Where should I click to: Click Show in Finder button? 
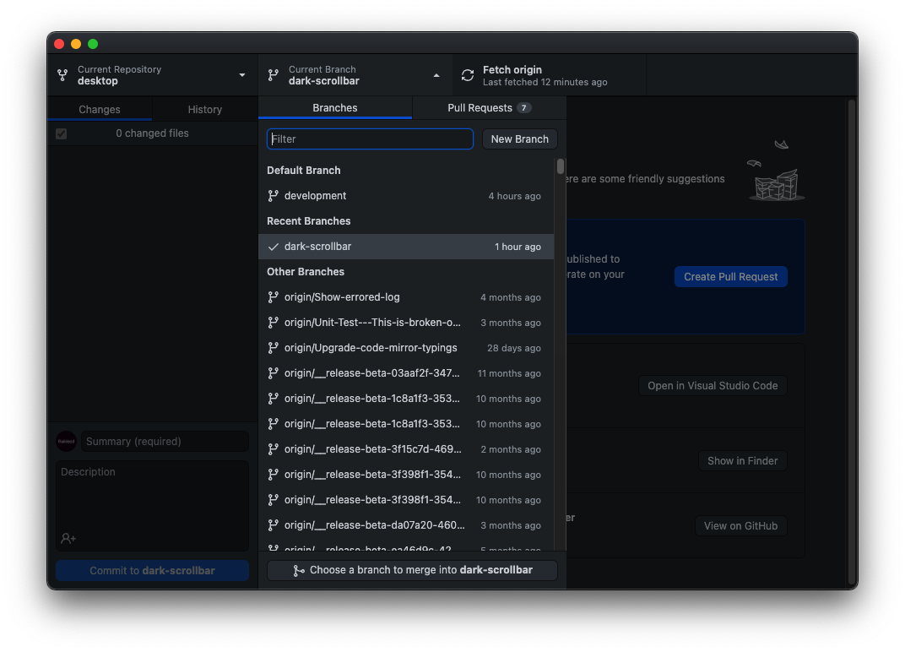tap(742, 461)
